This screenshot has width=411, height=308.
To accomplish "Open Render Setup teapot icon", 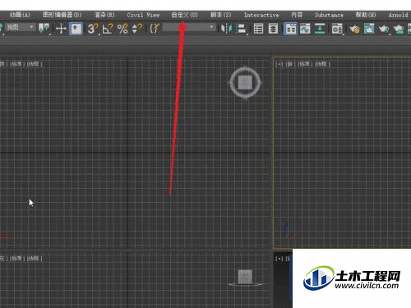I will click(x=354, y=29).
